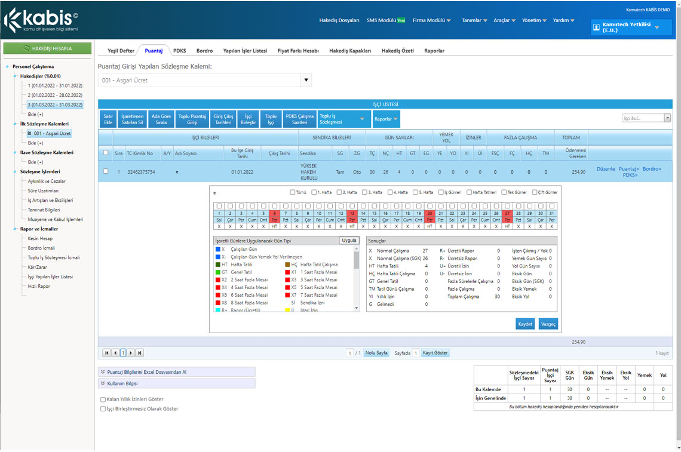
Task: Click the Kabis logo
Action: pos(41,20)
